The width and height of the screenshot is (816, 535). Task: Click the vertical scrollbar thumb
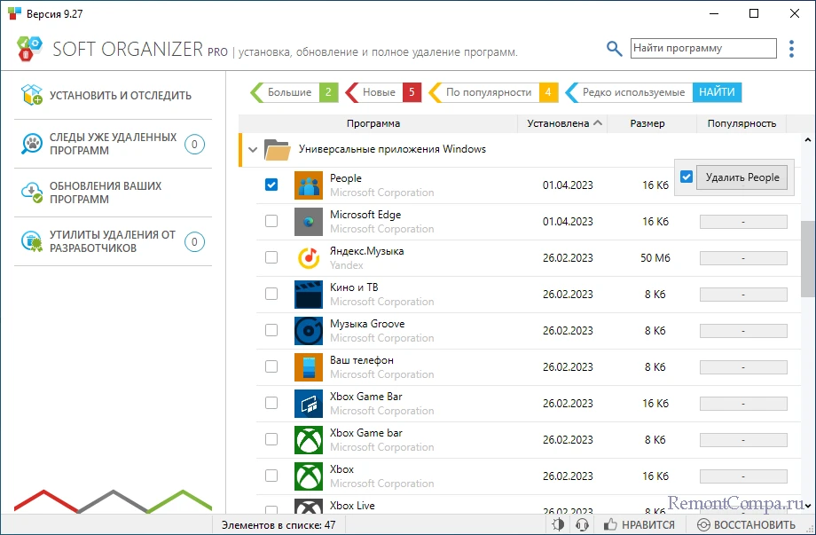click(x=808, y=259)
